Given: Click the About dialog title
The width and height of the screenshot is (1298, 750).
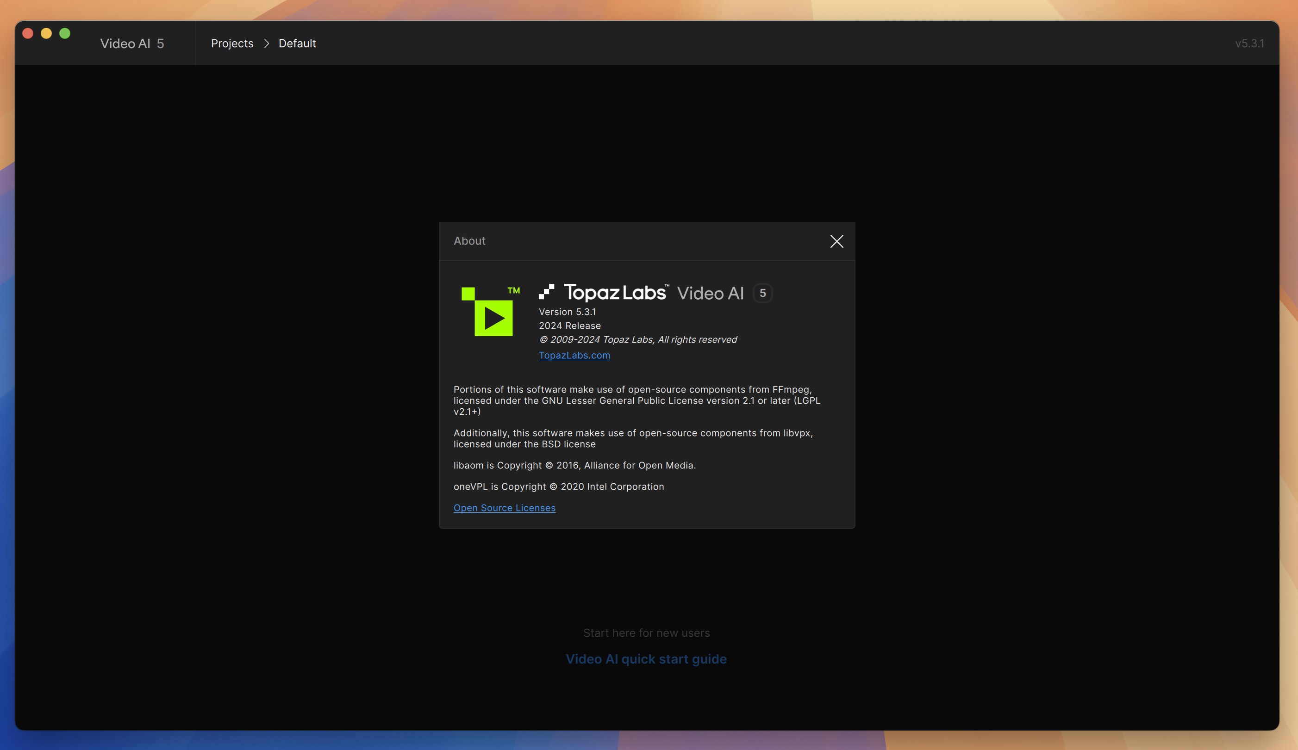Looking at the screenshot, I should [469, 241].
